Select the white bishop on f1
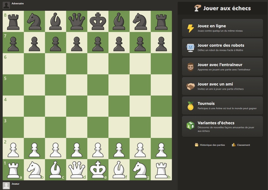The height and width of the screenshot is (190, 268). [x=119, y=170]
